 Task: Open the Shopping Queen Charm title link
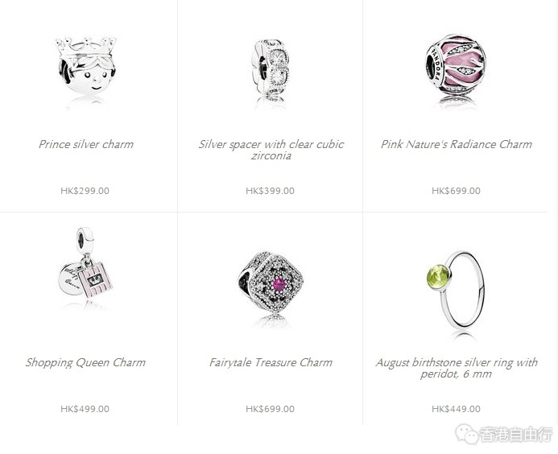click(x=85, y=362)
